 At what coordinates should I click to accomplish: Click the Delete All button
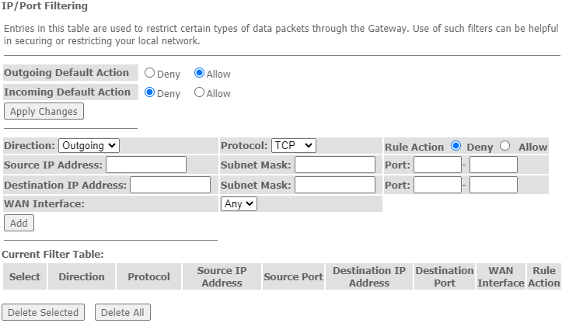tap(122, 312)
